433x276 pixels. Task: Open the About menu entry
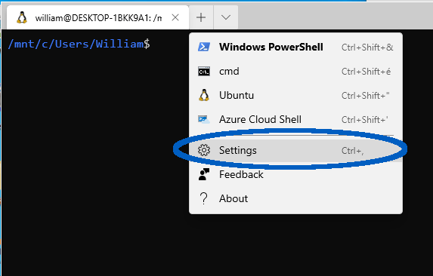point(295,198)
